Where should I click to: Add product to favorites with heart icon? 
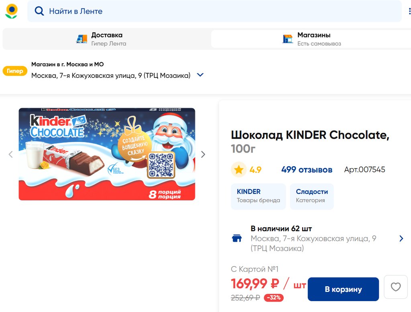(x=395, y=287)
